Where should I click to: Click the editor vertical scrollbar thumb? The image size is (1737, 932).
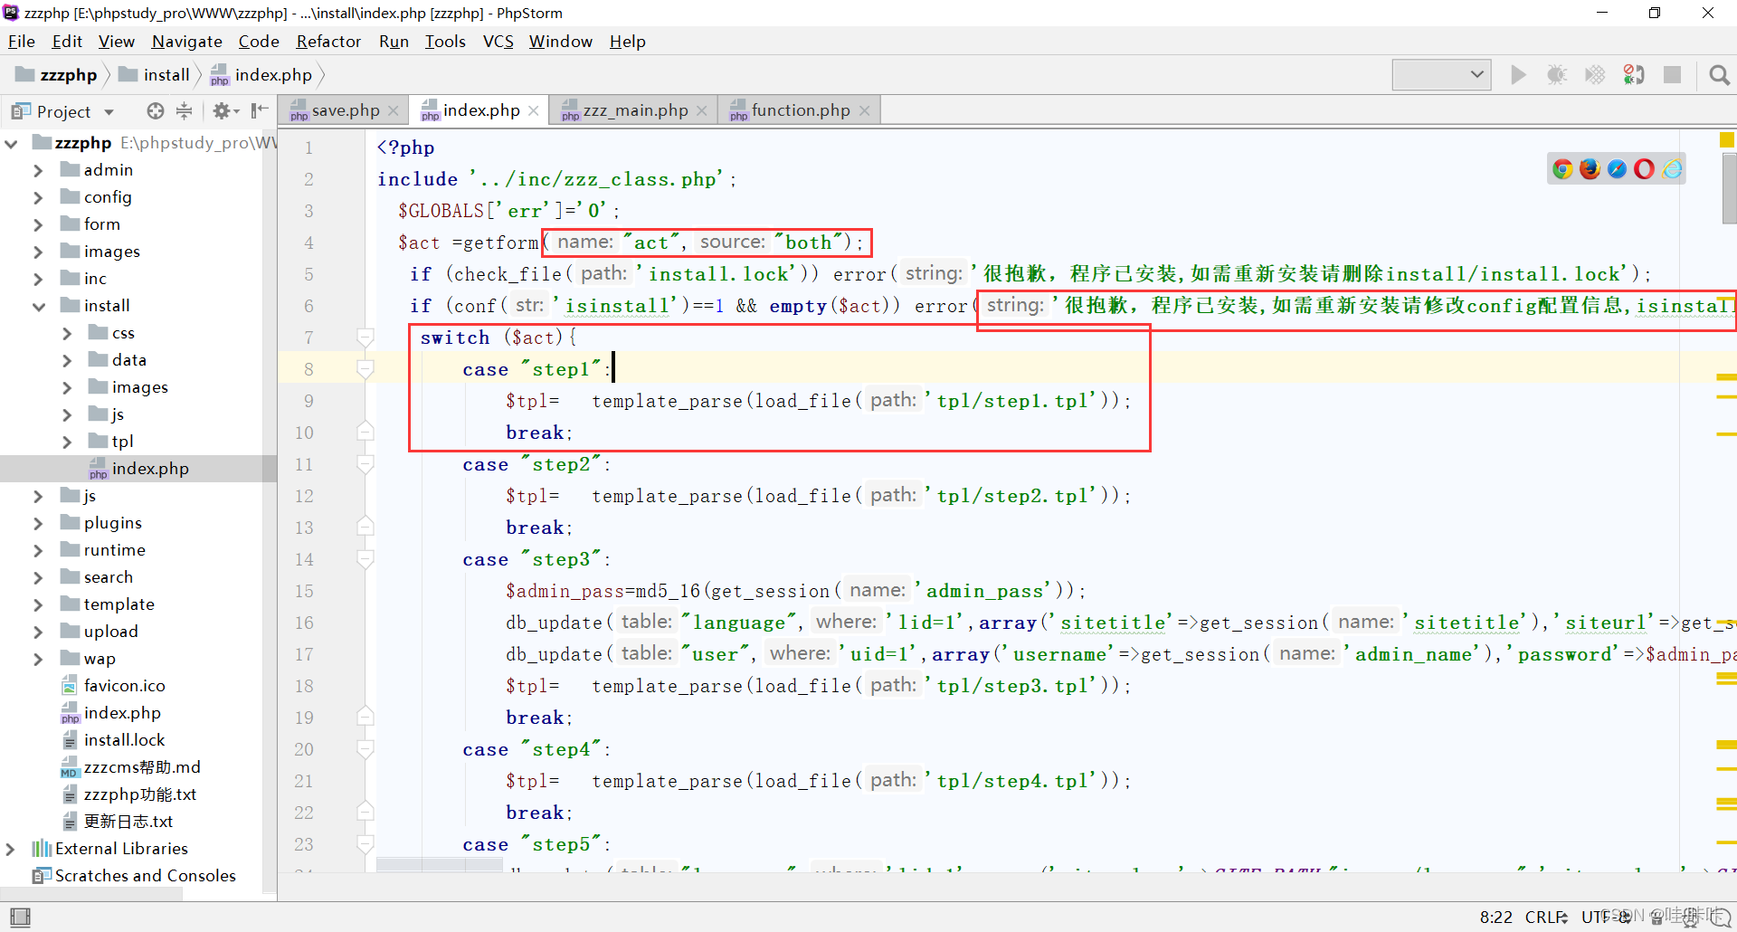coord(1729,189)
